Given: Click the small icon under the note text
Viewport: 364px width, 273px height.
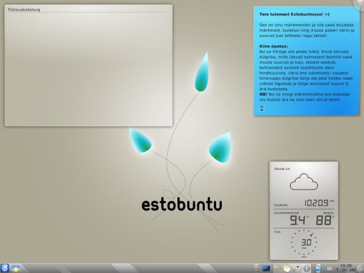Looking at the screenshot, I should [262, 109].
